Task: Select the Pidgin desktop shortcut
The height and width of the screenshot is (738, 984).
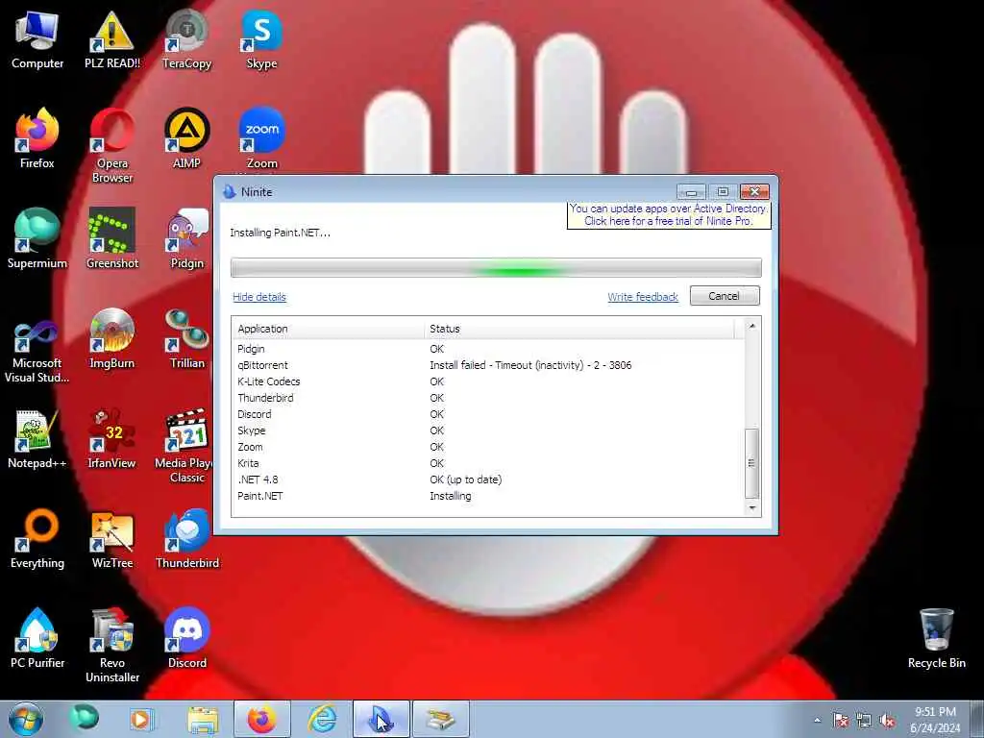Action: 187,238
